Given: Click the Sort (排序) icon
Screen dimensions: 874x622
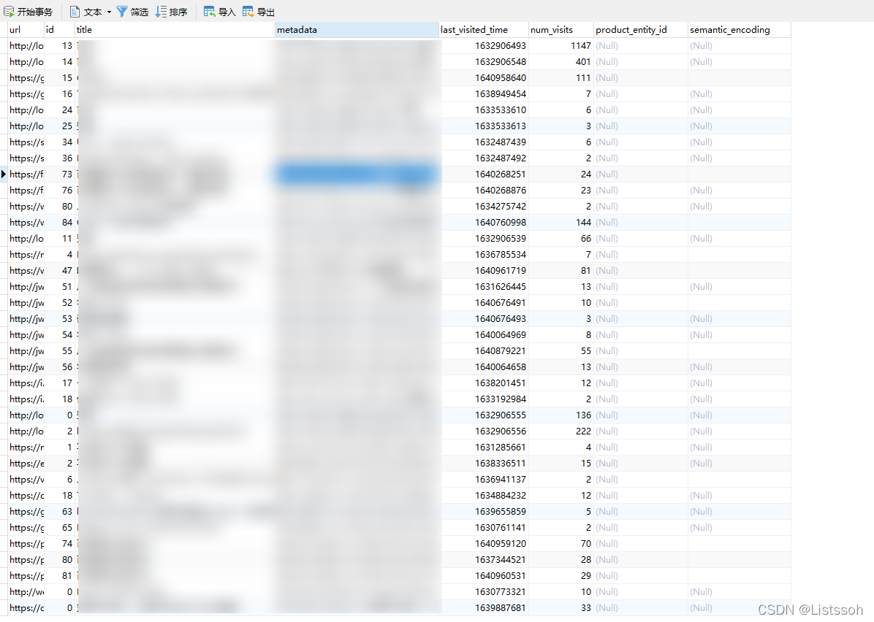Looking at the screenshot, I should 161,12.
